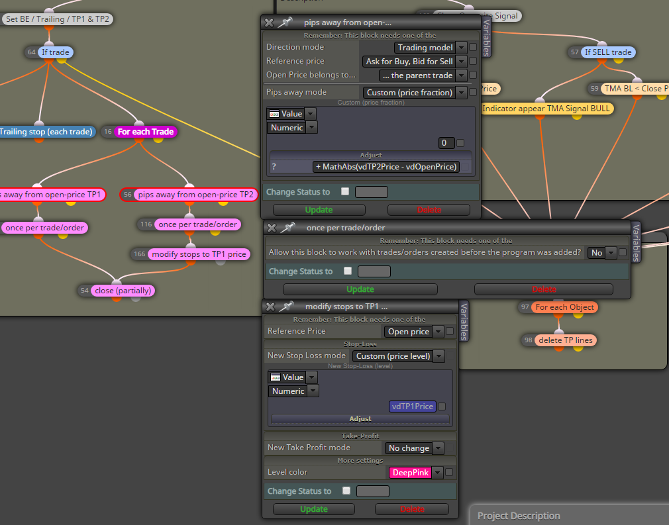Open Value type dropdown in modify stops panel
The image size is (669, 525).
point(312,377)
